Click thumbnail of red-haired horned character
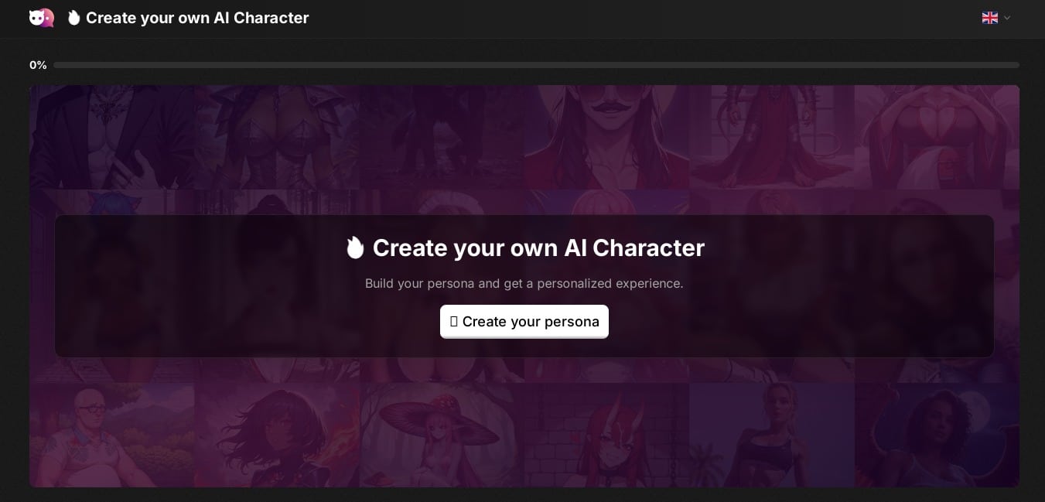The height and width of the screenshot is (502, 1045). pos(606,435)
